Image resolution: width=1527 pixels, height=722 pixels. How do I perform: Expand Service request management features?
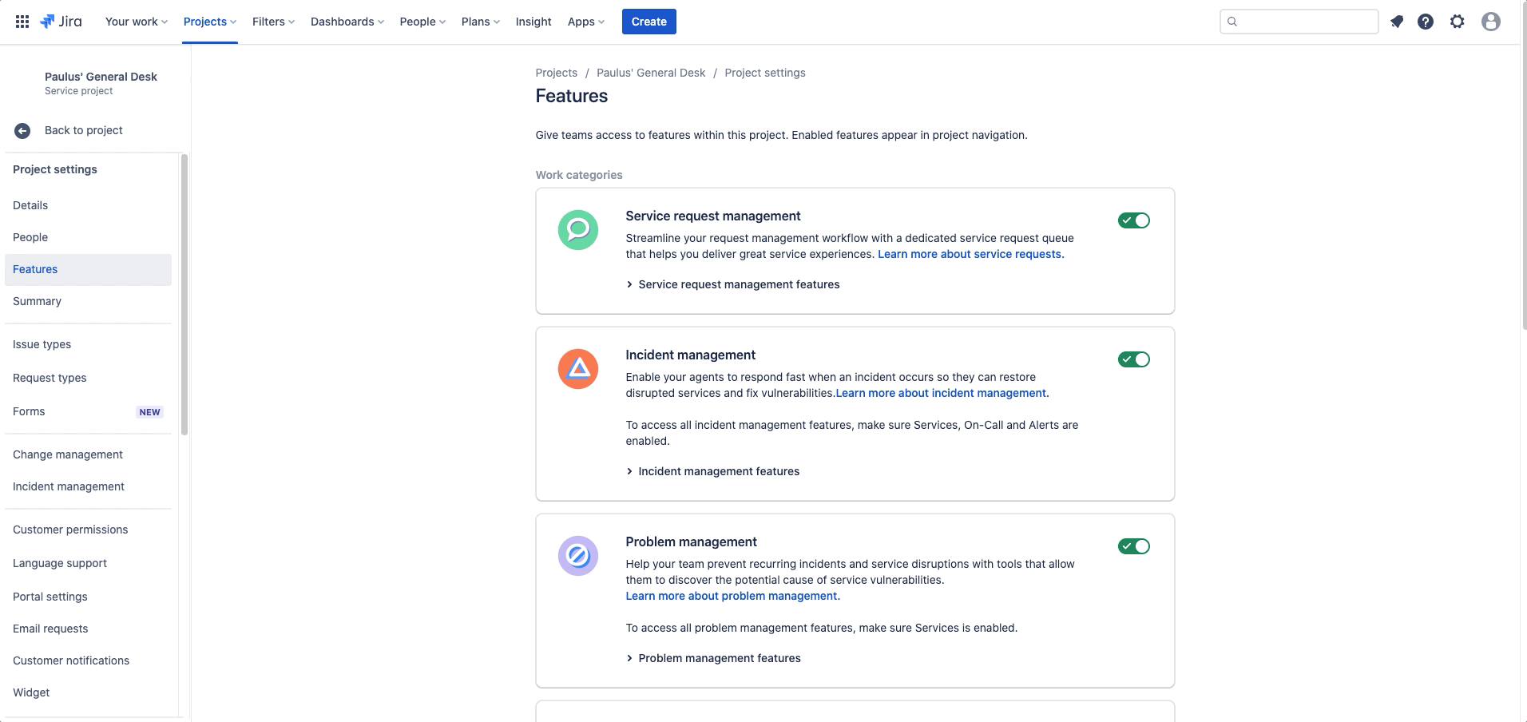(732, 284)
